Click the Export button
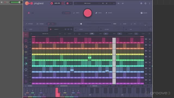This screenshot has height=98, width=174. coord(144,13)
